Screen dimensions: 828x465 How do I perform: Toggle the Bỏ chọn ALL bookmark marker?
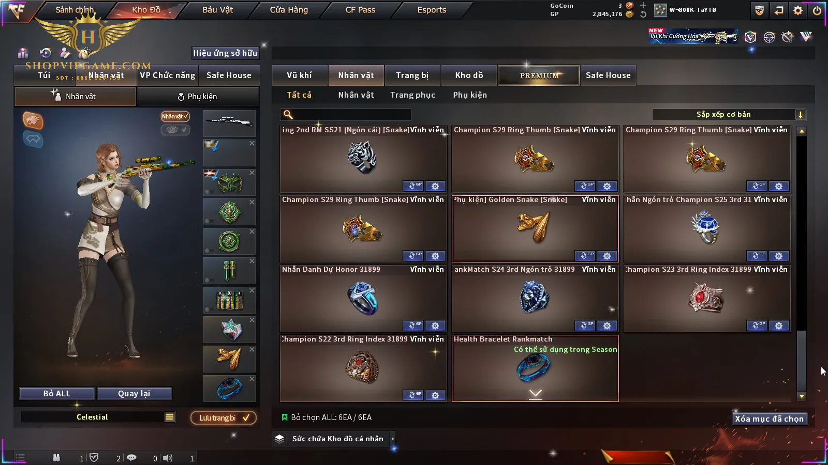284,417
